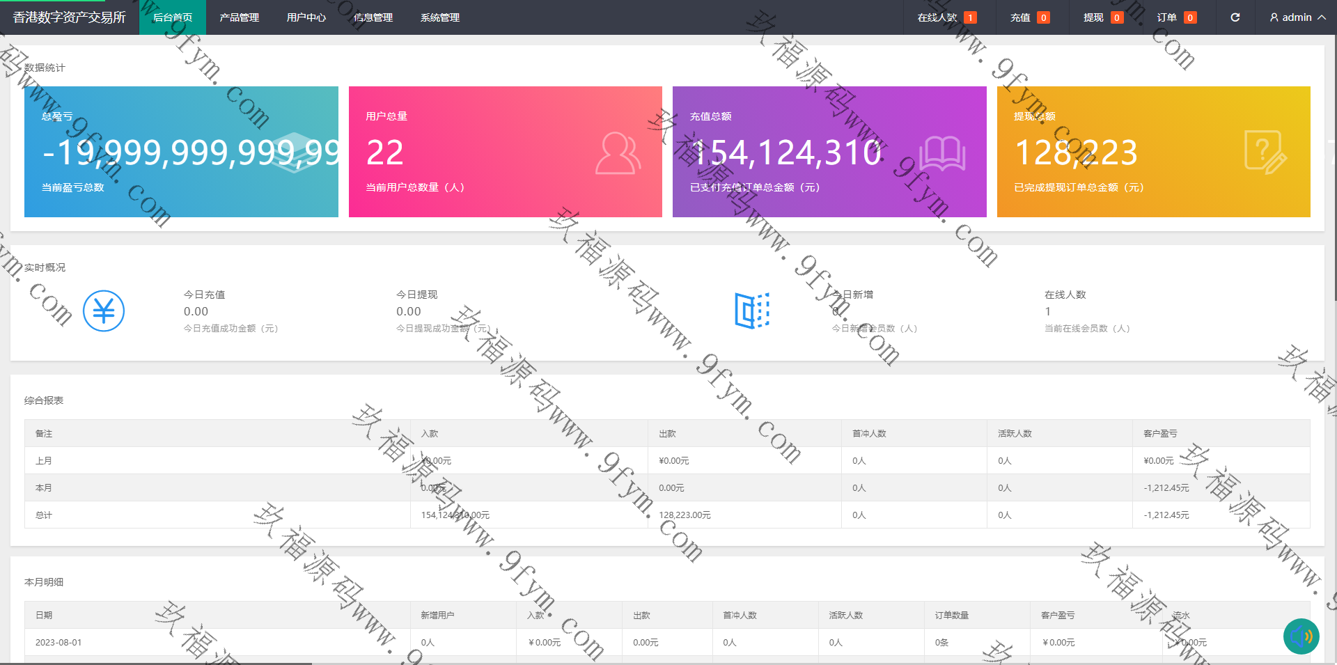Click the open book icon on purple card
Screen dimensions: 1337x665
point(942,153)
